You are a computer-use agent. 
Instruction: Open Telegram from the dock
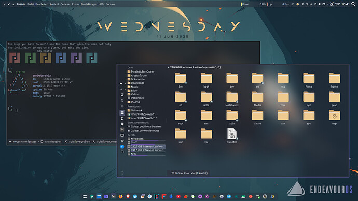(229, 196)
